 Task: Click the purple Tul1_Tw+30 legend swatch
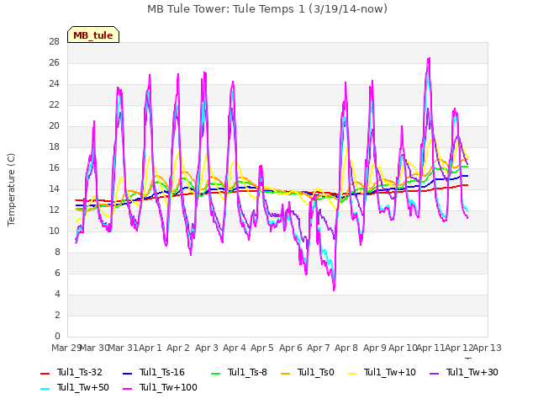coord(435,373)
